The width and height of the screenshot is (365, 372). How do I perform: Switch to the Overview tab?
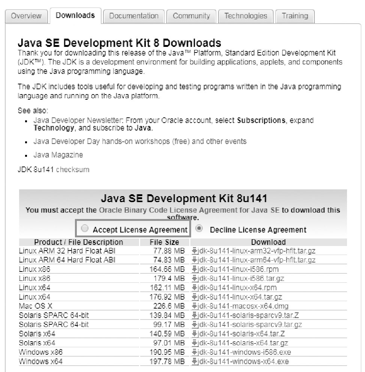[26, 16]
